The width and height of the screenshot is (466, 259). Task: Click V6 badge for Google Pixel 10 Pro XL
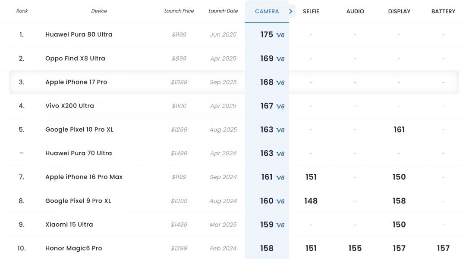point(280,130)
